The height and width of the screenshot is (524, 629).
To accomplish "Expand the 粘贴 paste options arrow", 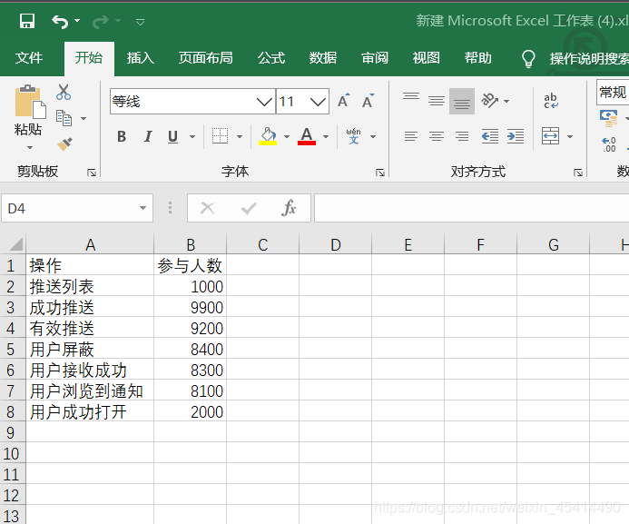I will point(30,148).
